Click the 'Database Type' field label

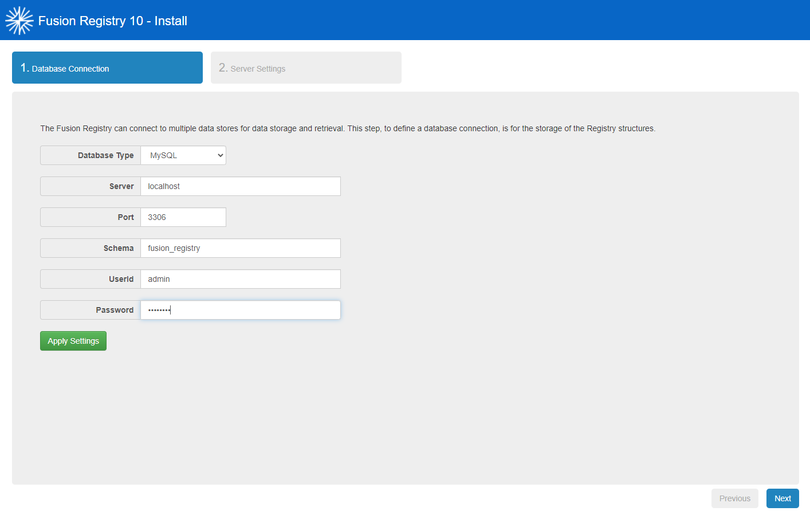(105, 155)
